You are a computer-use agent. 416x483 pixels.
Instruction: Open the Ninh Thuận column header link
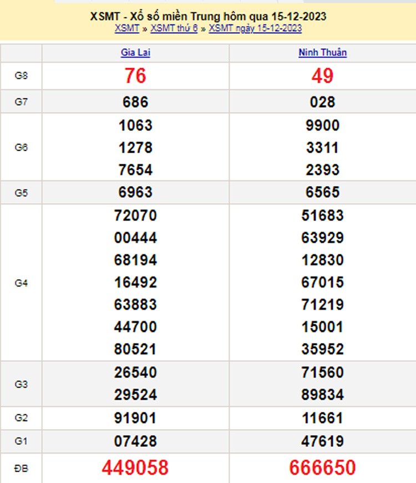coord(322,53)
